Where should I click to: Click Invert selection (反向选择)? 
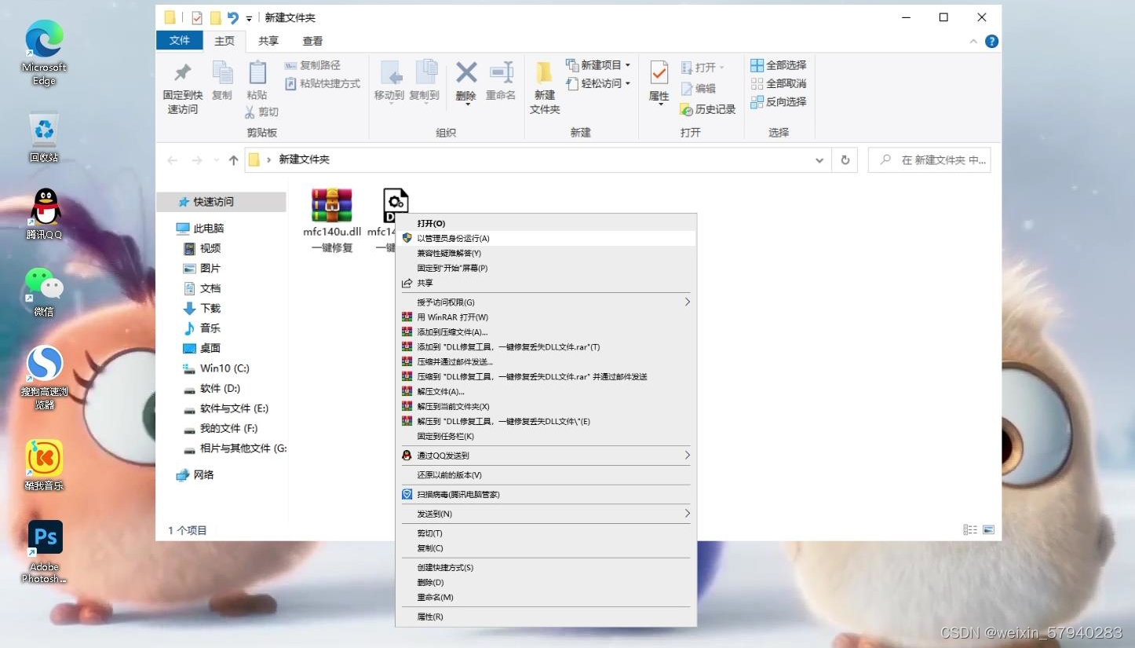pyautogui.click(x=778, y=101)
